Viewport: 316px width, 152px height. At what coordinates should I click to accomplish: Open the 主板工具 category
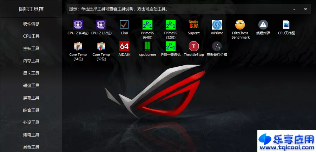(31, 48)
